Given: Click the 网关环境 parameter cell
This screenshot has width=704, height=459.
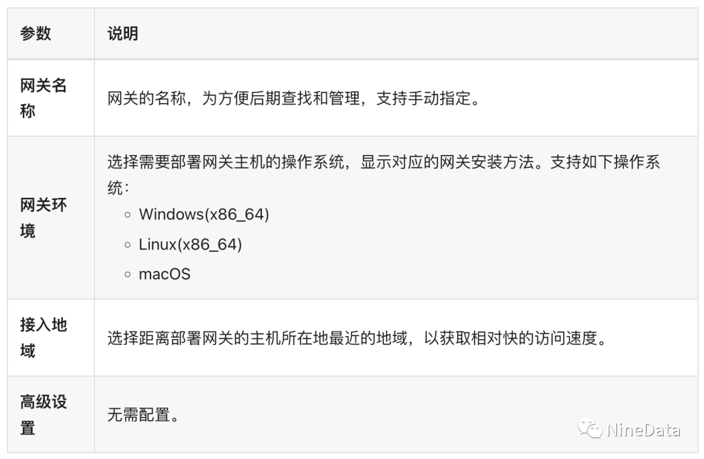Looking at the screenshot, I should [44, 218].
